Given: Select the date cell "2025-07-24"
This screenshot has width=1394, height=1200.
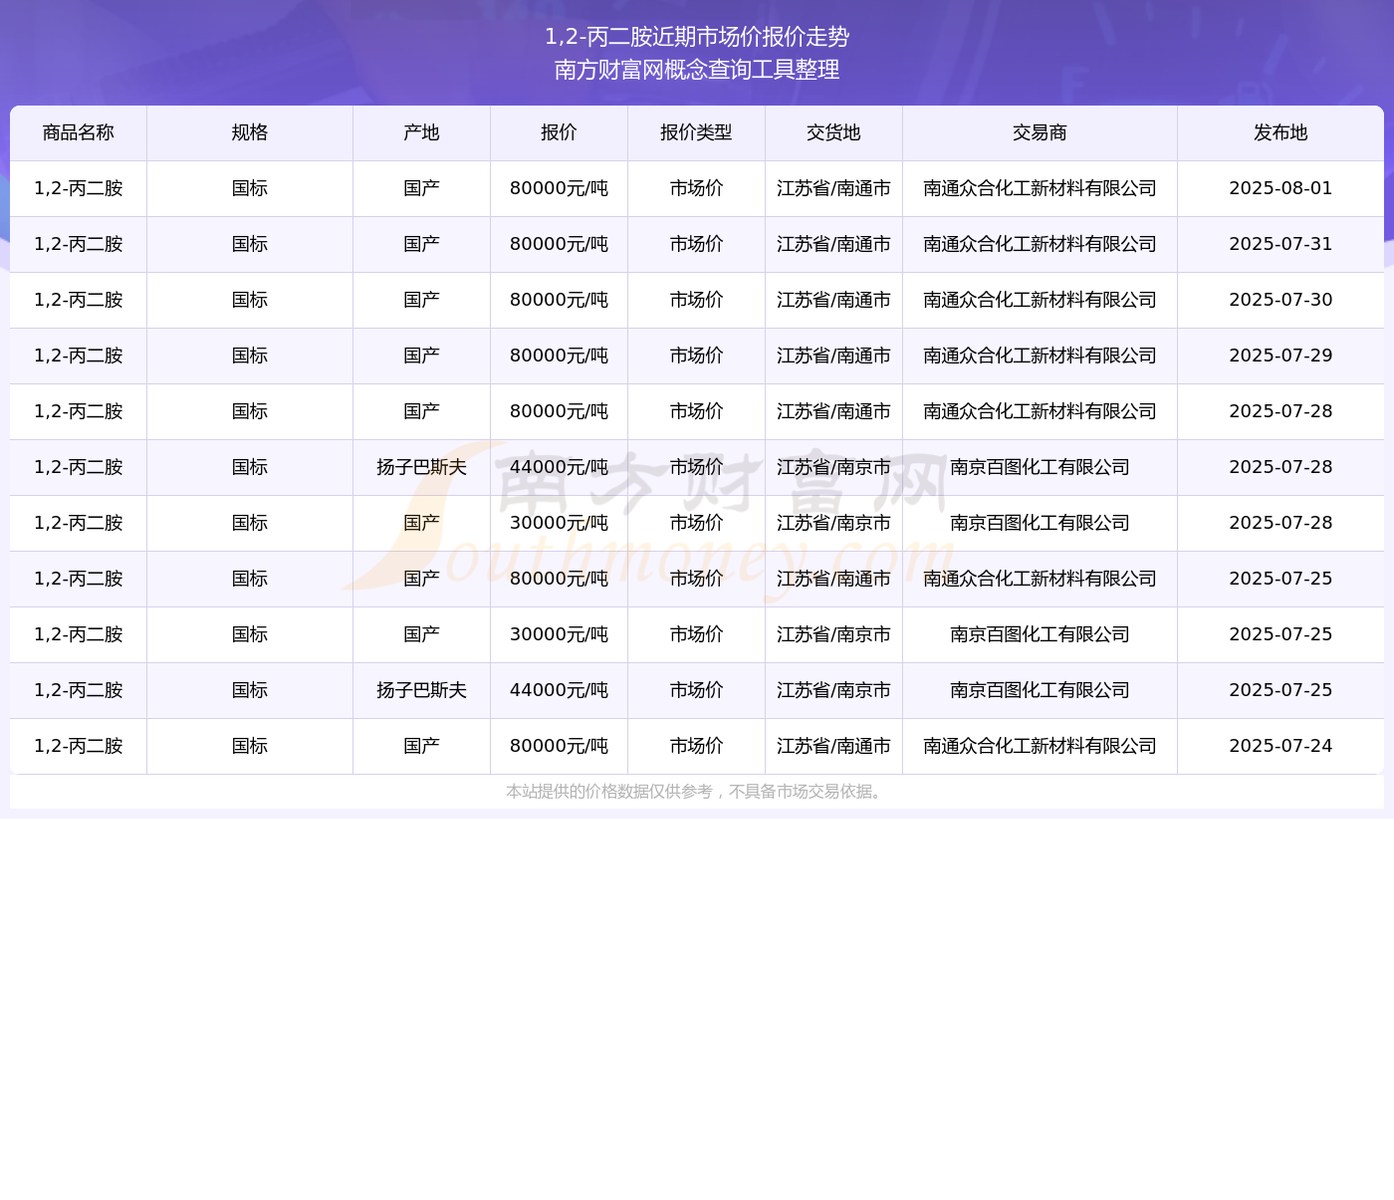Looking at the screenshot, I should (x=1281, y=746).
